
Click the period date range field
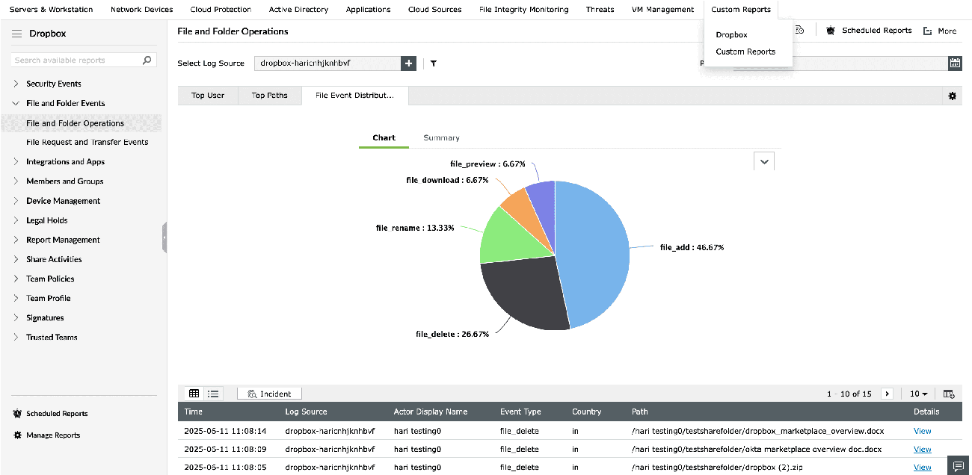(x=840, y=63)
